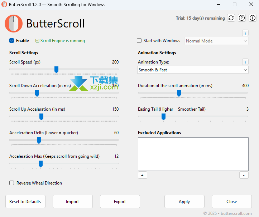Add excluded application with plus button
This screenshot has height=217, width=259.
coord(142,175)
